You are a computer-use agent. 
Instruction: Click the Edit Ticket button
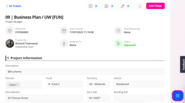[x=155, y=6]
